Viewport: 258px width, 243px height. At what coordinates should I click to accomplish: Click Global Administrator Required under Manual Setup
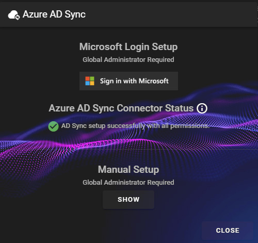[x=128, y=183]
